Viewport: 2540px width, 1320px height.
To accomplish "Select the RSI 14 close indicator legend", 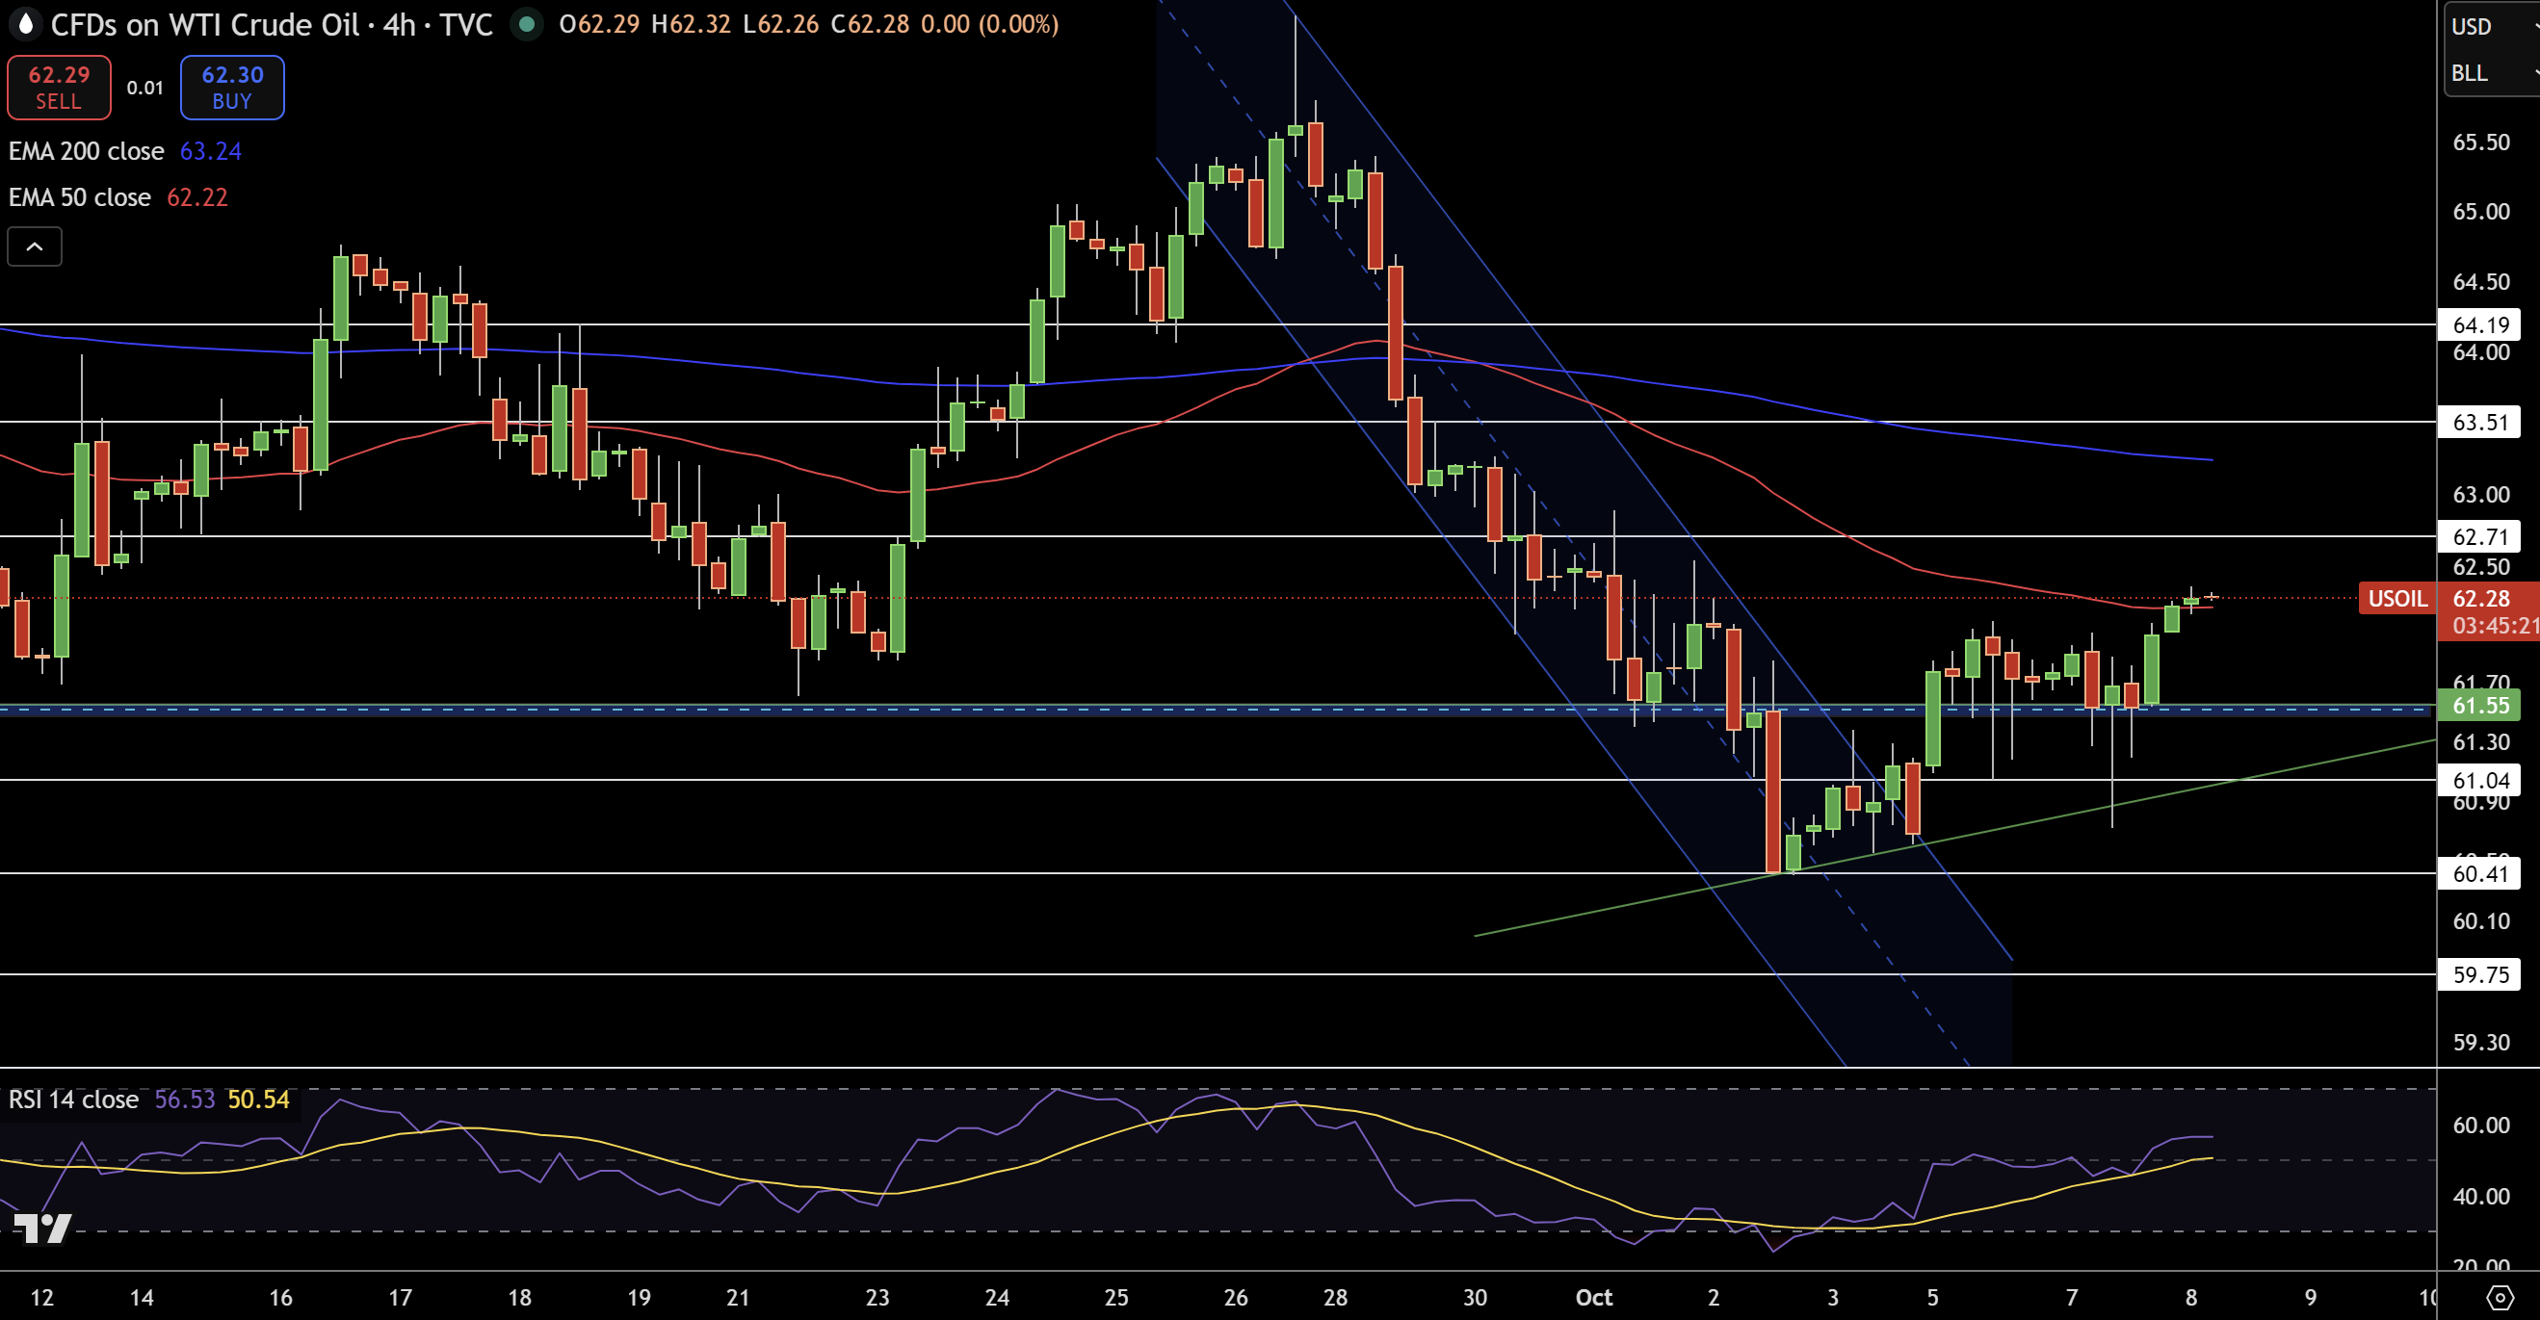I will tap(74, 1100).
